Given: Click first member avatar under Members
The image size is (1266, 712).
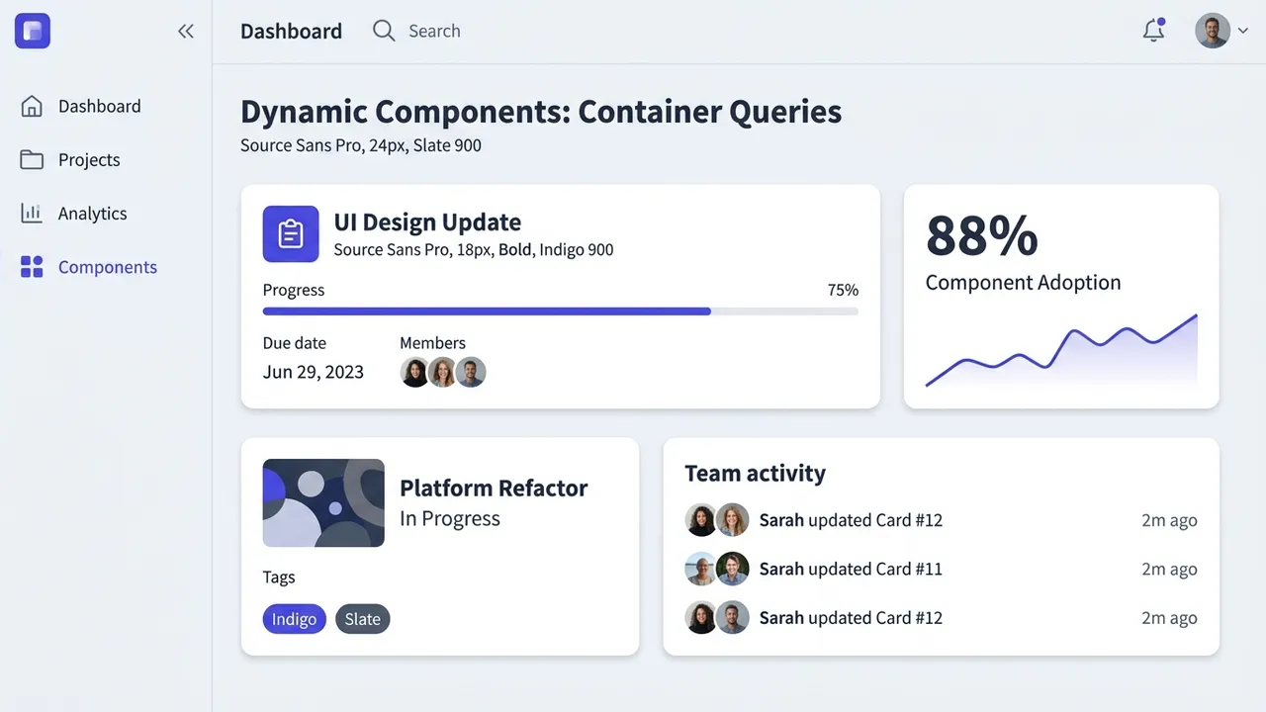Looking at the screenshot, I should point(415,373).
